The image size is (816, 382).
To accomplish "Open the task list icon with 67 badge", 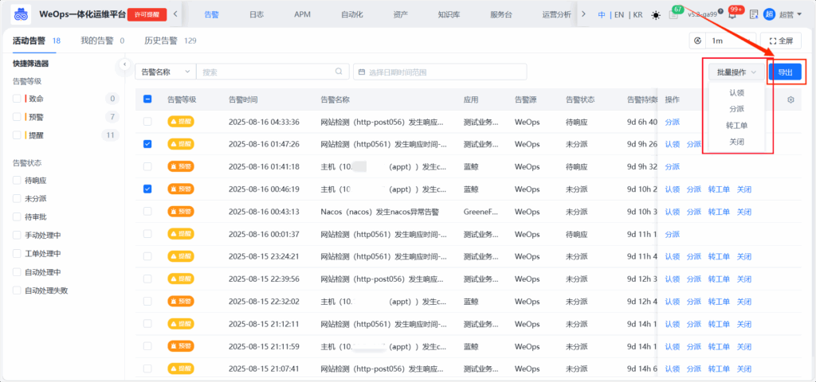I will [674, 14].
